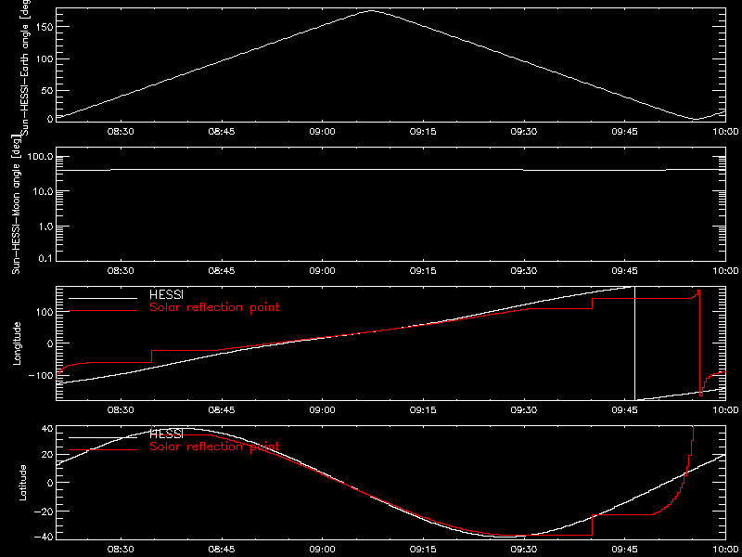Image resolution: width=742 pixels, height=557 pixels.
Task: Click the 100 tick on Longitude plot
Action: click(43, 312)
